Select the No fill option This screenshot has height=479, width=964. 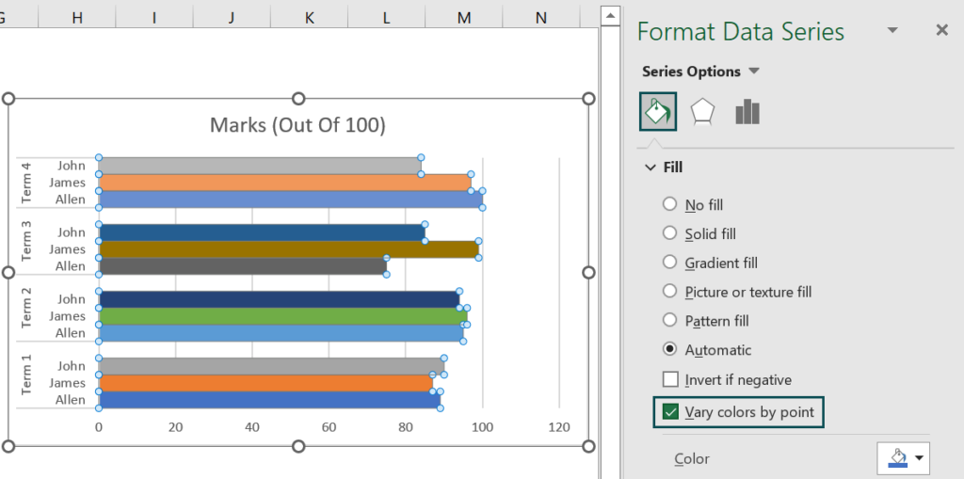click(669, 203)
